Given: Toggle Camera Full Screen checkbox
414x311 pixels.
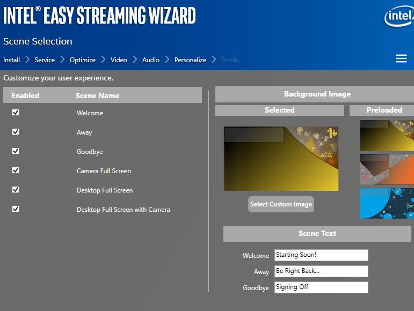Looking at the screenshot, I should click(16, 171).
